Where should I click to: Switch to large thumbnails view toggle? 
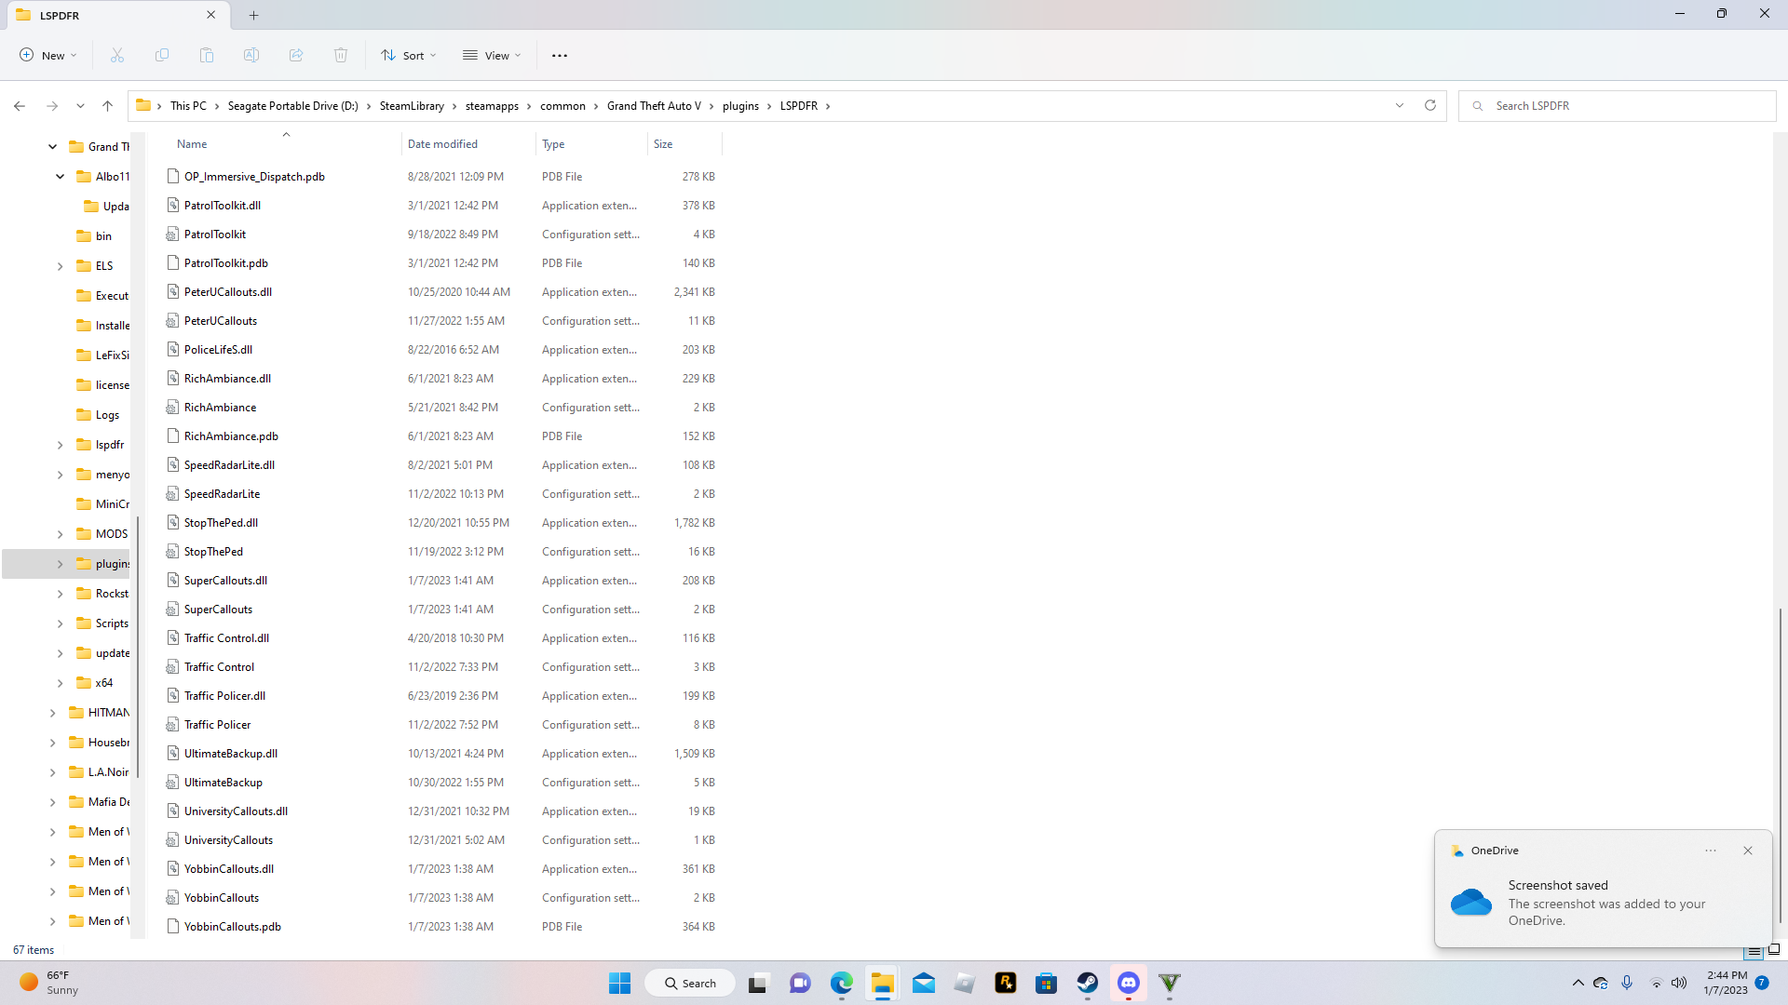(1774, 950)
